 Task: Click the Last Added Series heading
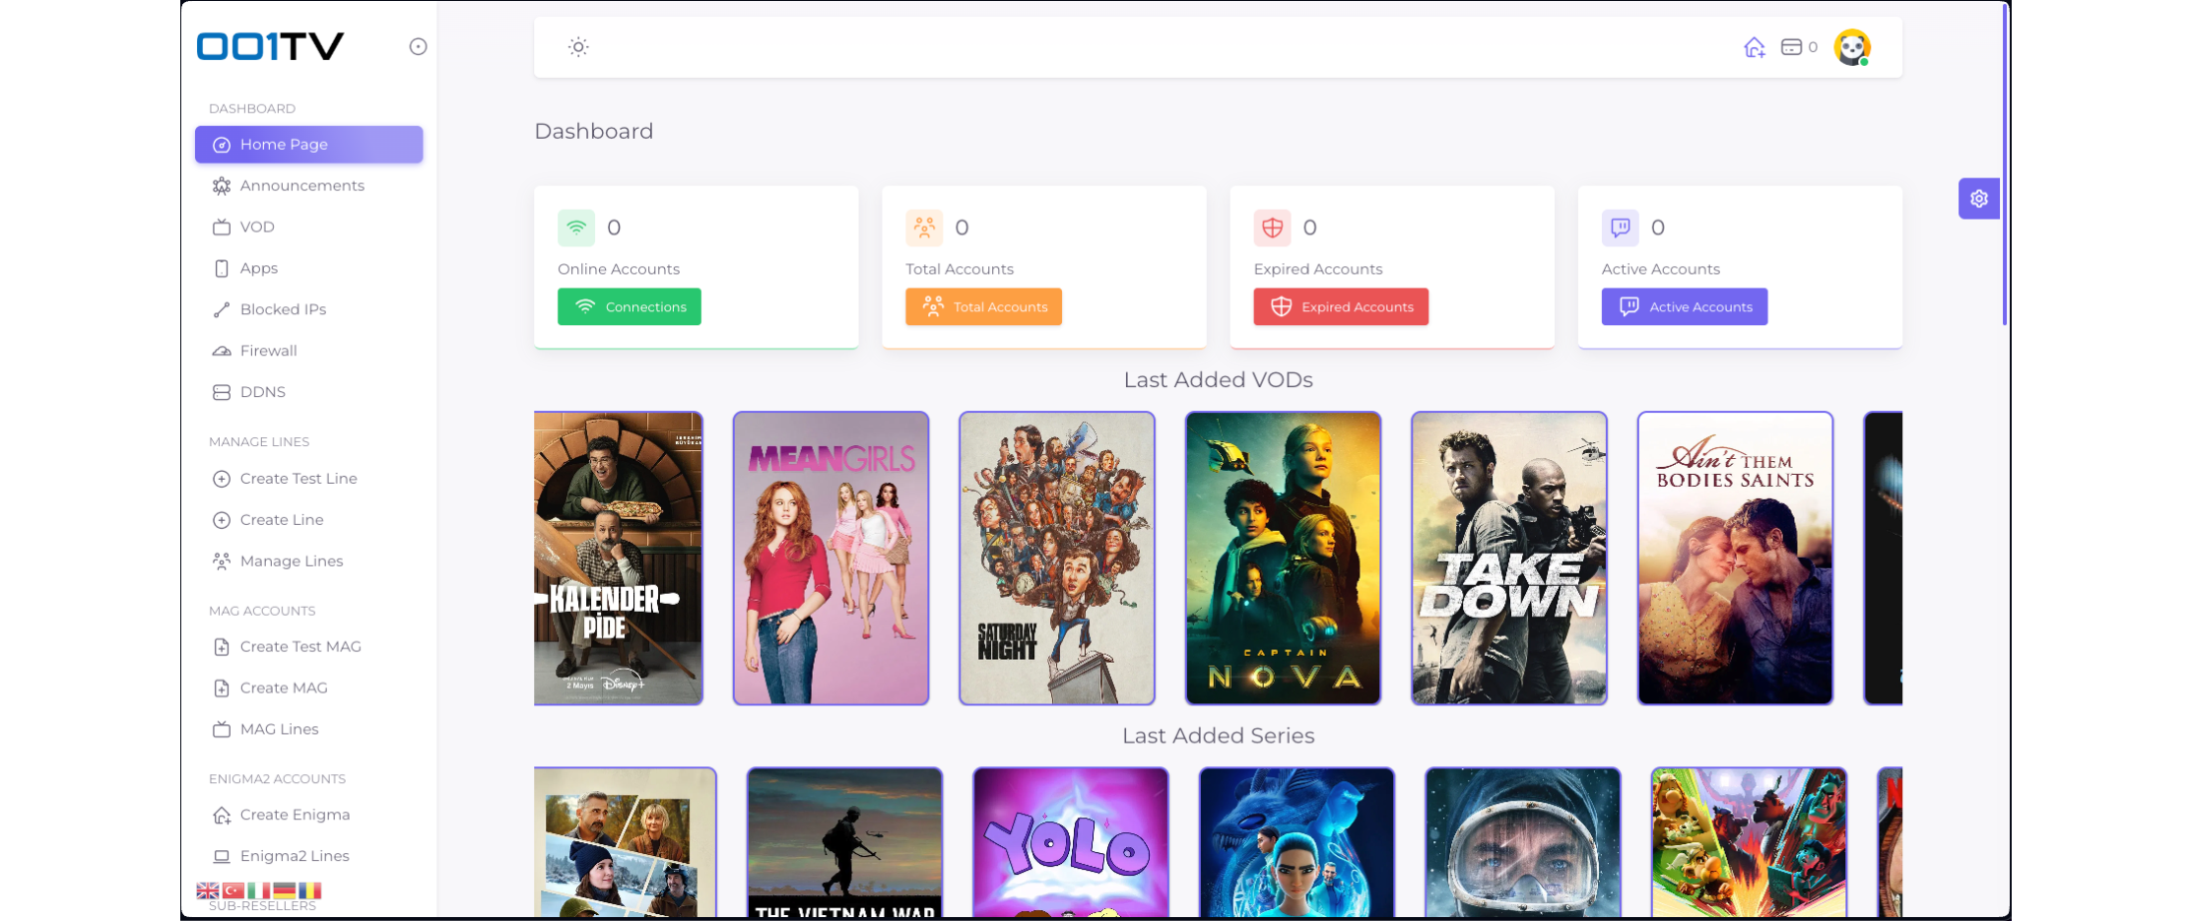tap(1218, 736)
